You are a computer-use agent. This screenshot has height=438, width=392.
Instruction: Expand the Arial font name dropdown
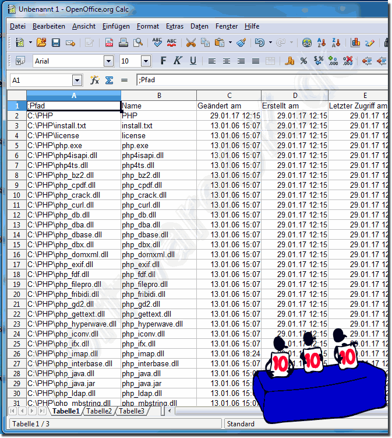(x=108, y=61)
